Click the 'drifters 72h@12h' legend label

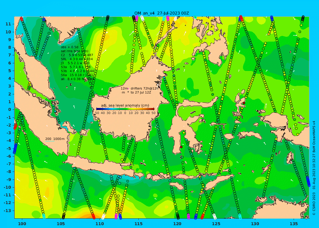tap(144, 88)
